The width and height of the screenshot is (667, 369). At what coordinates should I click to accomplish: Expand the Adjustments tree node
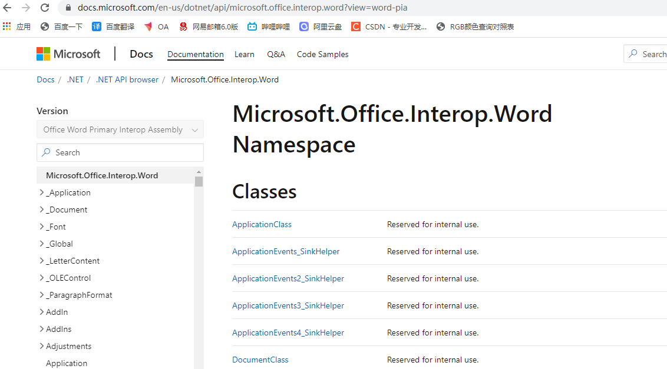pyautogui.click(x=42, y=346)
